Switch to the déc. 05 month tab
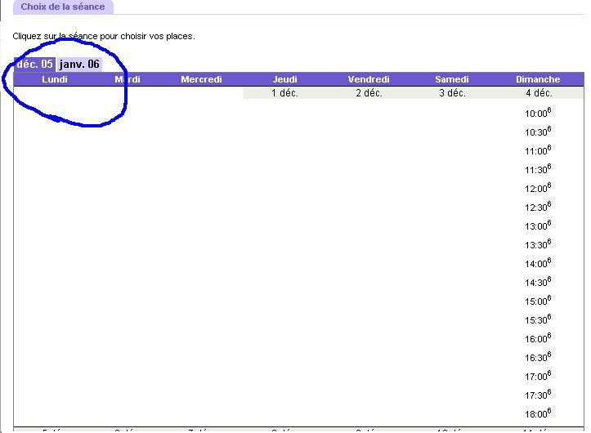591x433 pixels. [34, 64]
